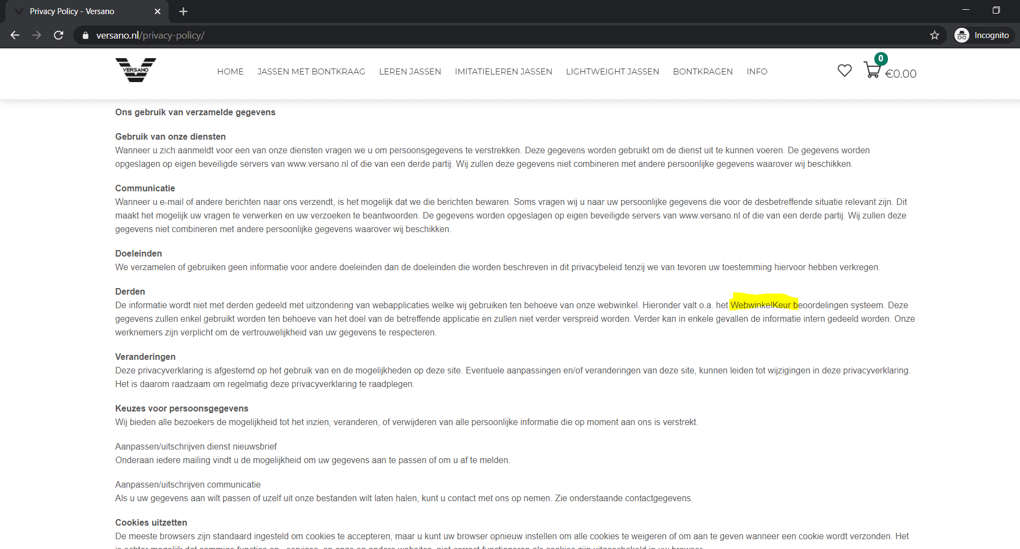The image size is (1020, 549).
Task: Click the €0.00 cart total
Action: pyautogui.click(x=900, y=74)
